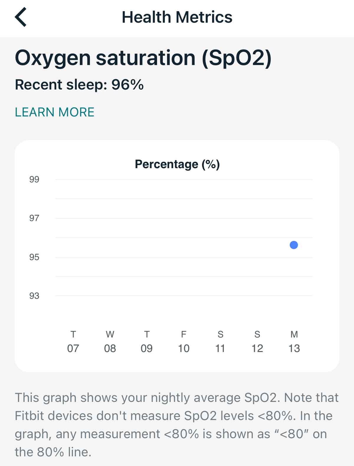354x466 pixels.
Task: Click the Percentage (%) chart title
Action: coord(178,164)
